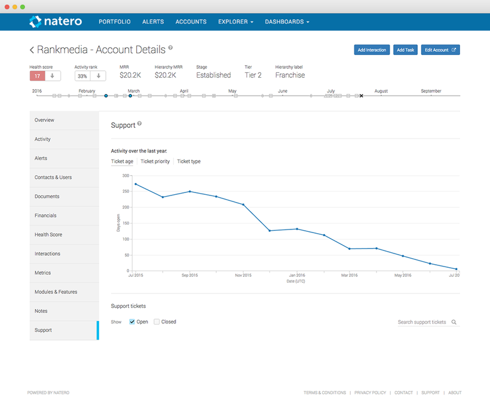Viewport: 490px width, 407px height.
Task: Click the Health score down arrow
Action: coord(53,76)
